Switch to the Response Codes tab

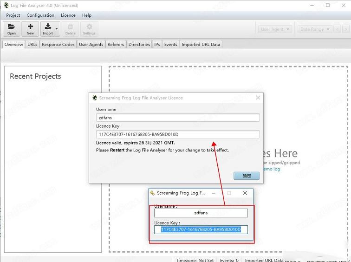click(58, 45)
